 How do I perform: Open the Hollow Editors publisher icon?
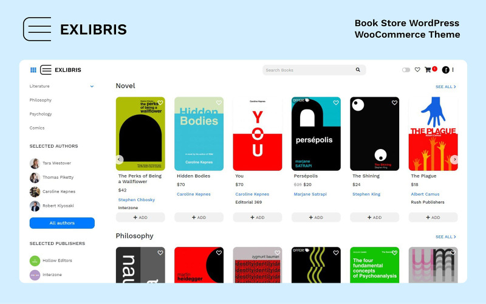pyautogui.click(x=35, y=261)
